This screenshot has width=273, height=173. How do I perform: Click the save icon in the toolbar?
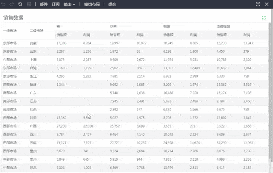(x=29, y=4)
